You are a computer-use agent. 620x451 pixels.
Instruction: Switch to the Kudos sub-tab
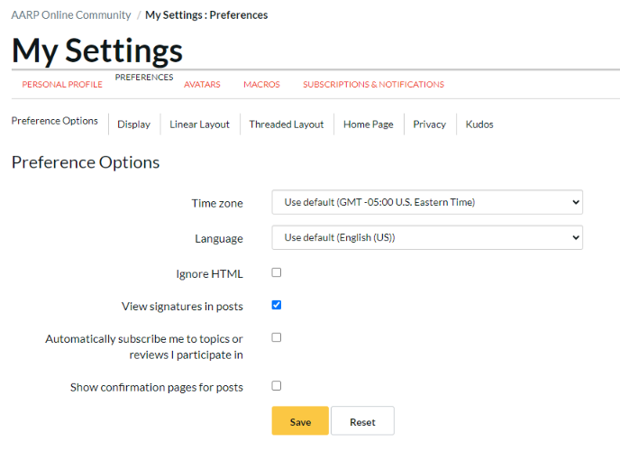[479, 124]
